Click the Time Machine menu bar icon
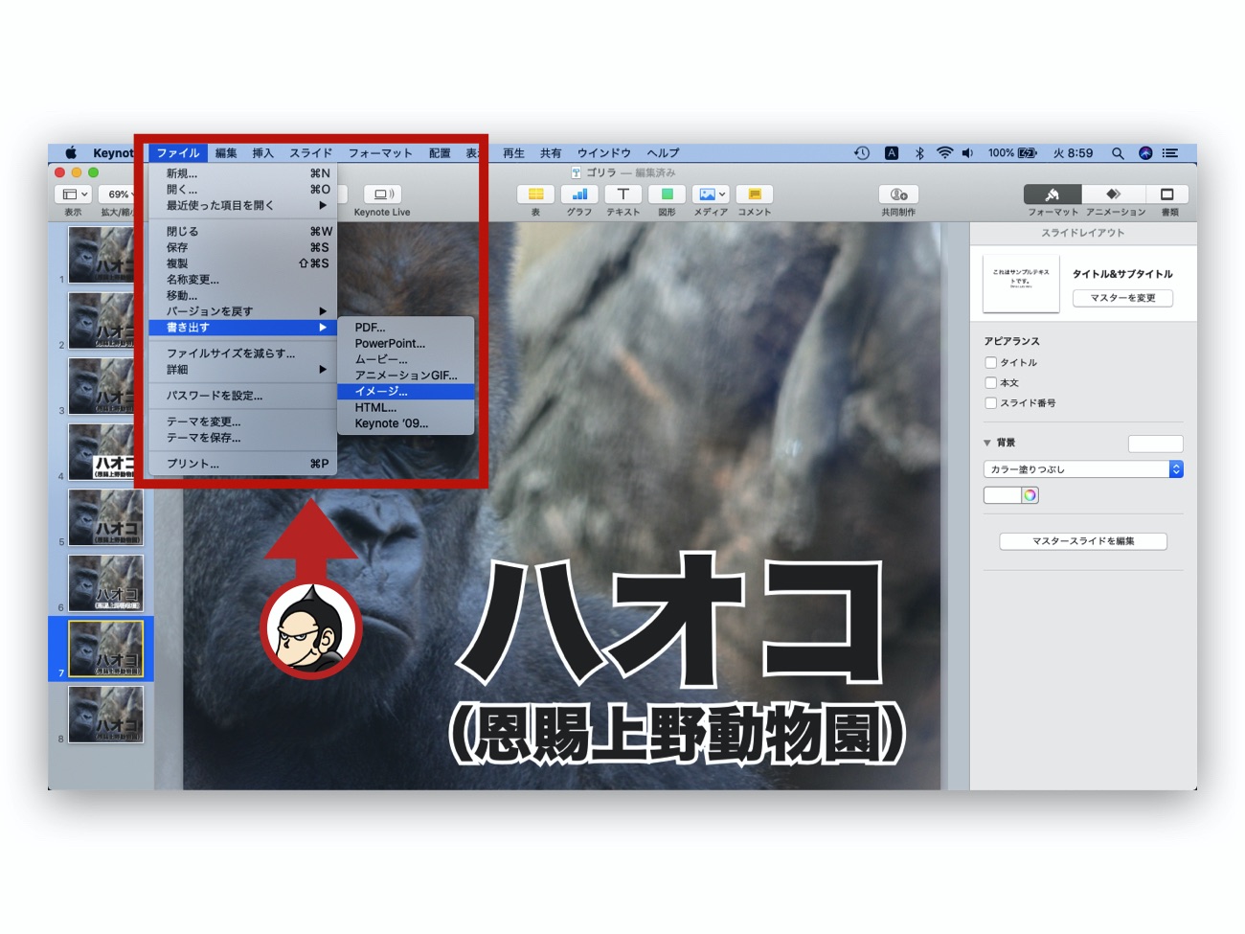Image resolution: width=1245 pixels, height=934 pixels. click(862, 153)
